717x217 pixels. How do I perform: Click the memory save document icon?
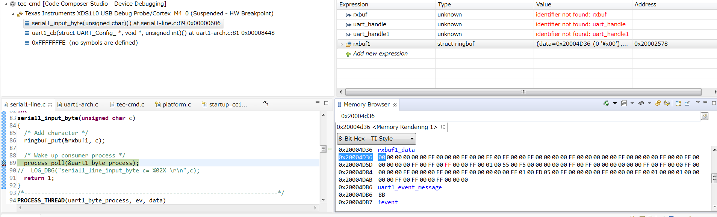[624, 103]
